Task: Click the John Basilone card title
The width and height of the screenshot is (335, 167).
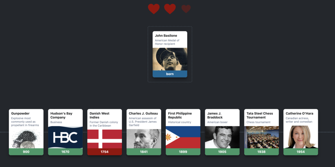Action: click(166, 36)
